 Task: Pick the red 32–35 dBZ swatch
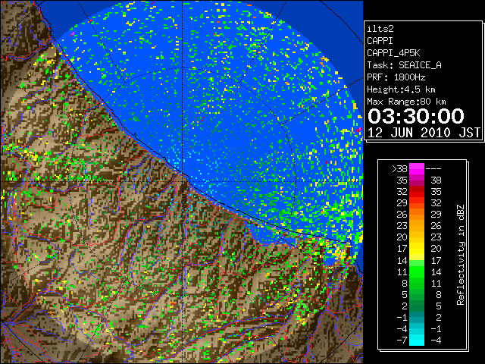point(417,192)
